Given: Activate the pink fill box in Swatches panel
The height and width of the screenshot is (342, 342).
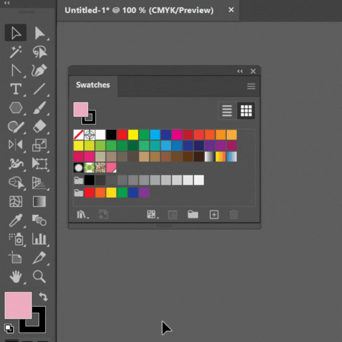Looking at the screenshot, I should pos(81,109).
